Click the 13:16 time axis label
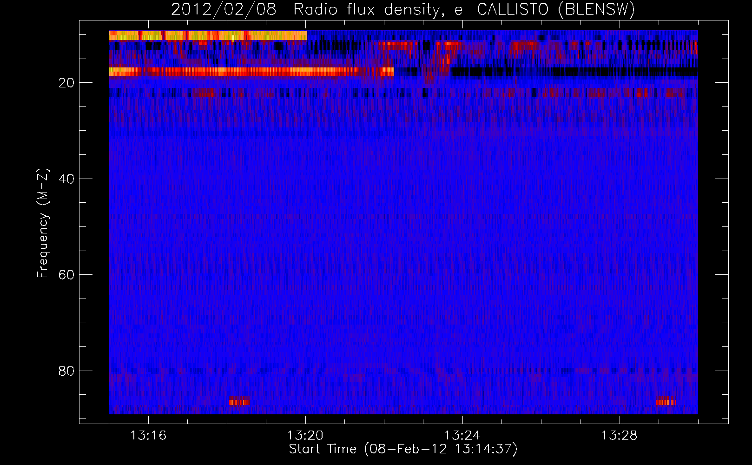 [x=148, y=436]
